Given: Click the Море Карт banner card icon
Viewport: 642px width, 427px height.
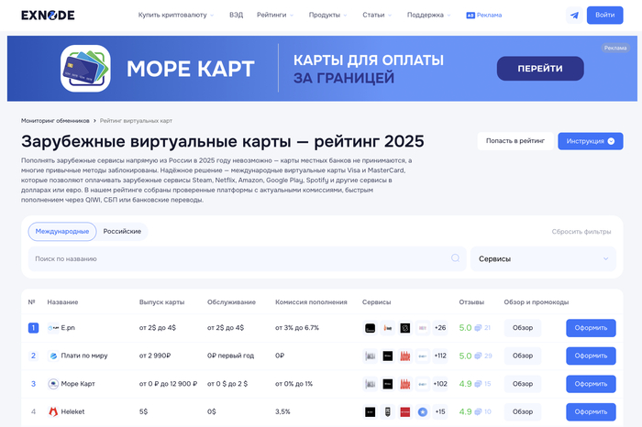Looking at the screenshot, I should click(85, 71).
